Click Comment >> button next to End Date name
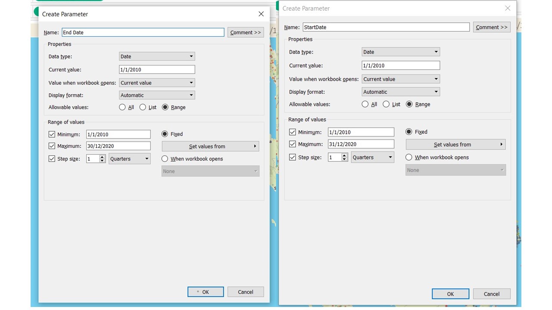 [x=245, y=32]
